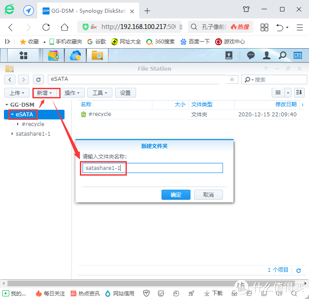Click the folder name input field
309x299 pixels.
[153, 168]
